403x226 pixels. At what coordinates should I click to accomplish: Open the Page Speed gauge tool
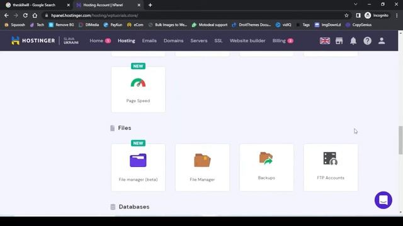(138, 89)
